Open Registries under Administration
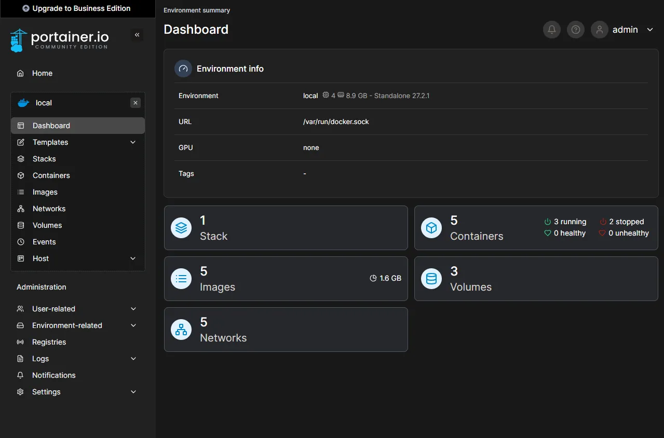The width and height of the screenshot is (664, 438). click(49, 342)
